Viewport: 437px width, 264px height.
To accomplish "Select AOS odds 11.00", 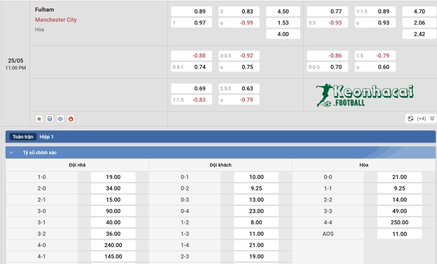I will point(399,234).
